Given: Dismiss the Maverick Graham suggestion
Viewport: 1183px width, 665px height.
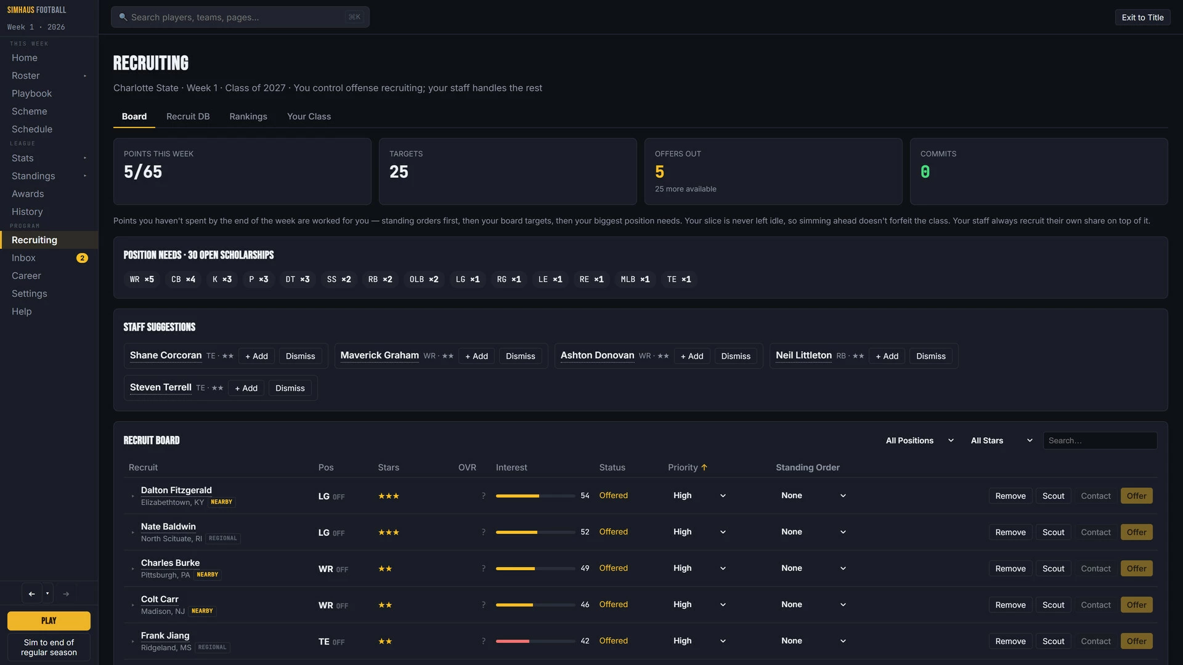Looking at the screenshot, I should (x=521, y=356).
